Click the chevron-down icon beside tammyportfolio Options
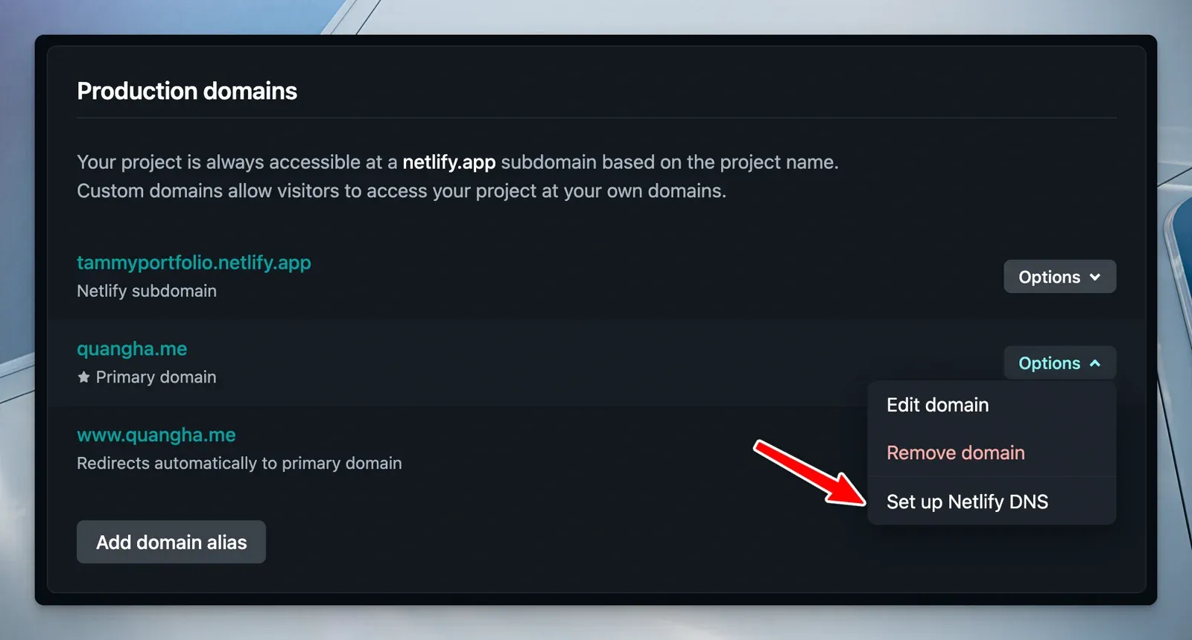Image resolution: width=1192 pixels, height=640 pixels. click(x=1095, y=277)
